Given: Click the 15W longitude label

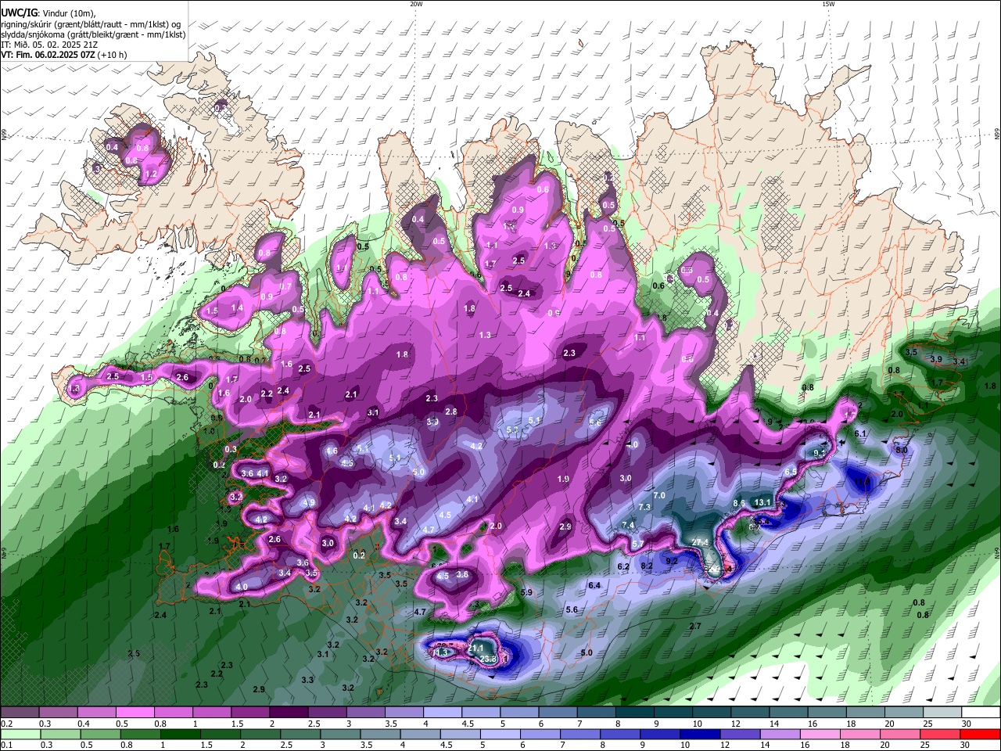Looking at the screenshot, I should pos(828,4).
